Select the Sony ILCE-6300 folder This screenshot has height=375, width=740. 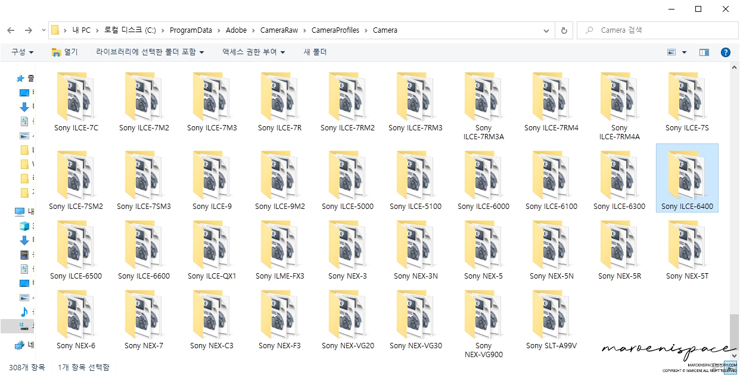(619, 180)
